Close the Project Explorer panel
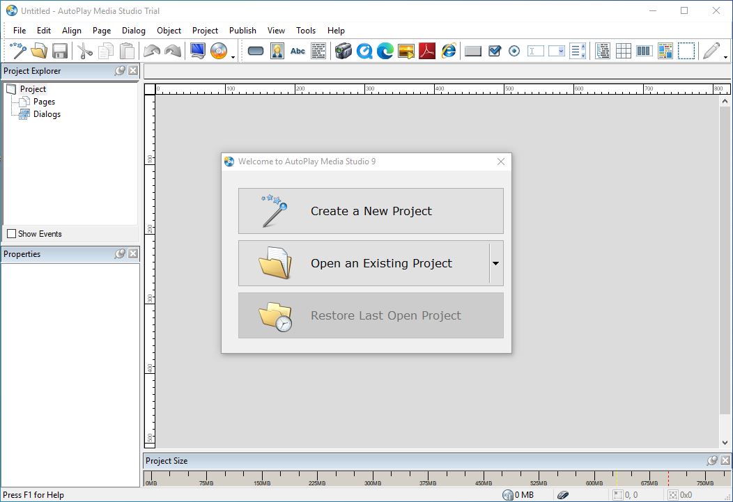This screenshot has width=733, height=502. 133,70
